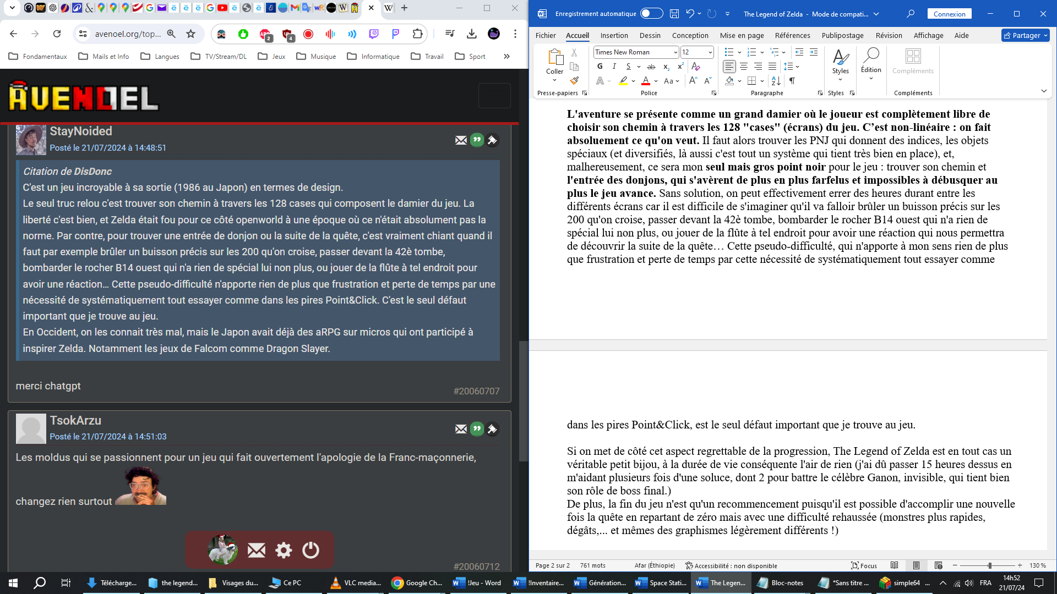The image size is (1057, 594).
Task: Sort the selection with the A-Z sort icon
Action: pos(776,81)
